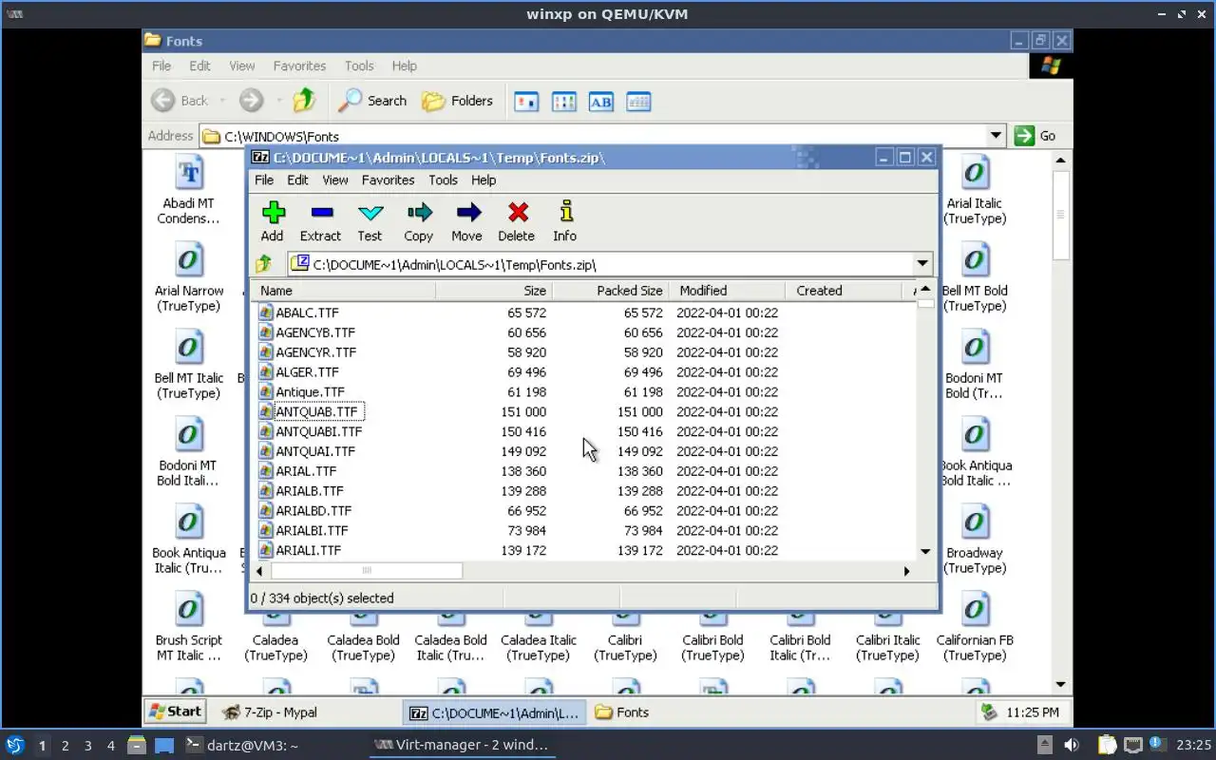The height and width of the screenshot is (760, 1216).
Task: Click the 7-Zip path input field
Action: (x=600, y=264)
